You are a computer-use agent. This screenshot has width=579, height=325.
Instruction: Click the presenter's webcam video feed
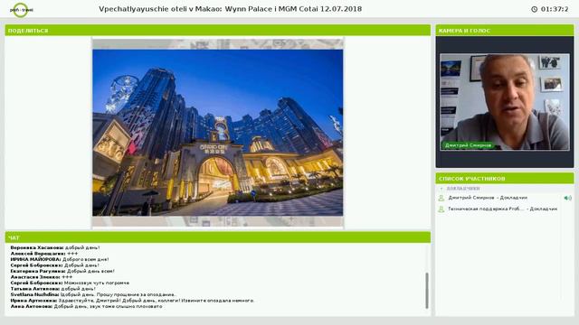[505, 102]
